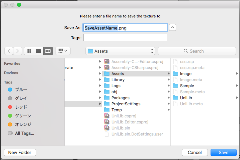This screenshot has height=160, width=240.
Task: Select the blue ブルー tag
Action: click(18, 90)
